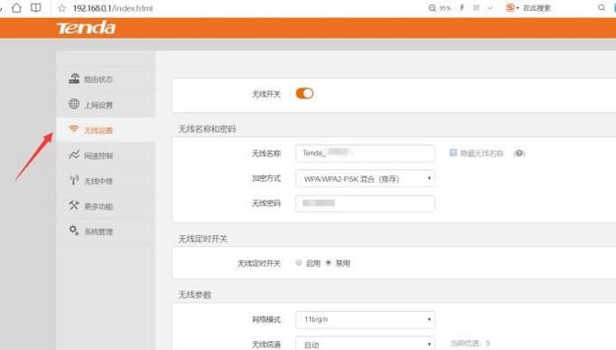Click the zoom magnifier icon in the toolbar

[432, 8]
